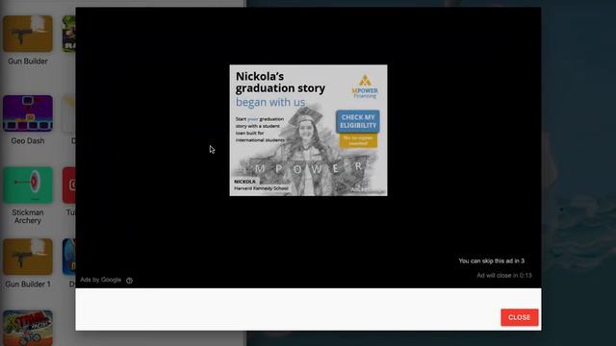Click the graduate photo in the ad
Viewport: 616px width, 346px height.
coord(308,151)
